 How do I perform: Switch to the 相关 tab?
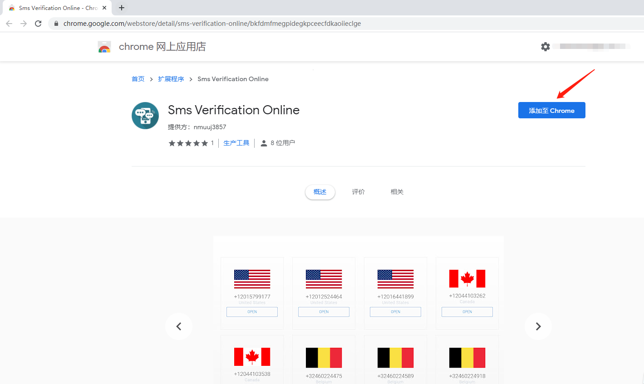click(397, 192)
